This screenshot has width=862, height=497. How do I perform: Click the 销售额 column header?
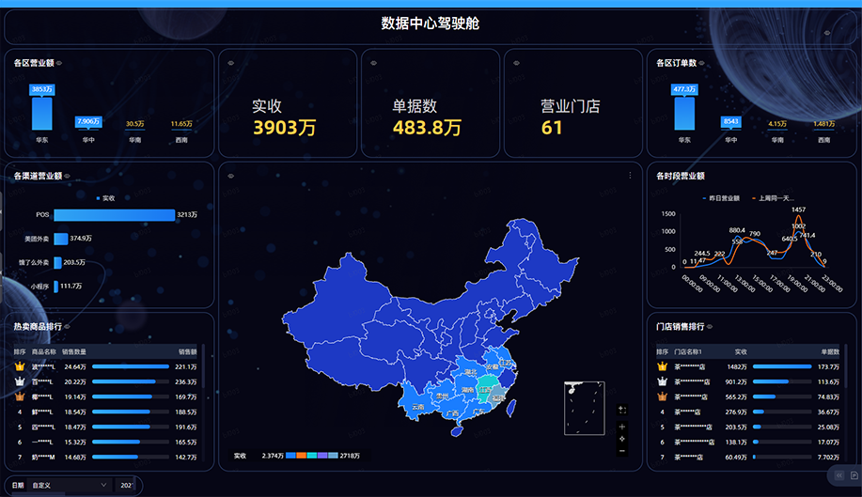click(x=187, y=351)
